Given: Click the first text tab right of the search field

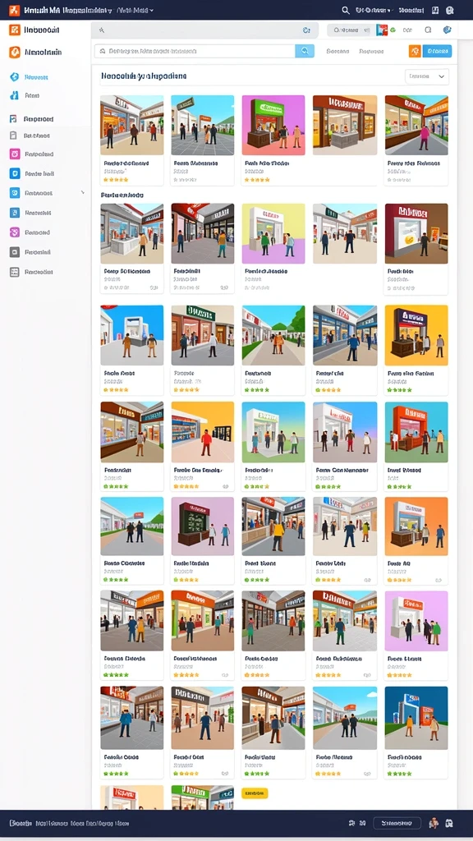Looking at the screenshot, I should pos(338,52).
